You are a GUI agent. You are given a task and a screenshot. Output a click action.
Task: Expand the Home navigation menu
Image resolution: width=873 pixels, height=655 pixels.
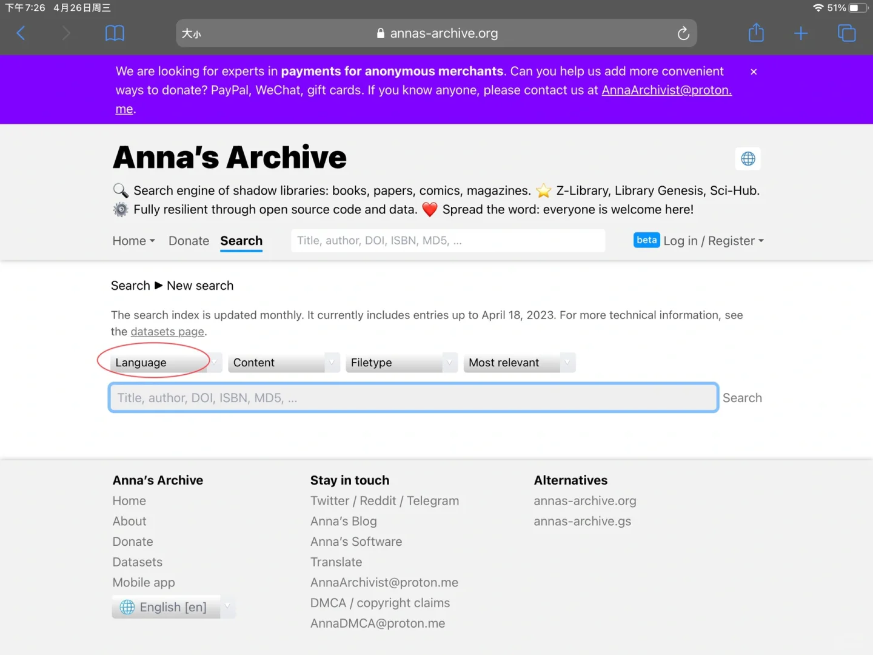tap(134, 241)
